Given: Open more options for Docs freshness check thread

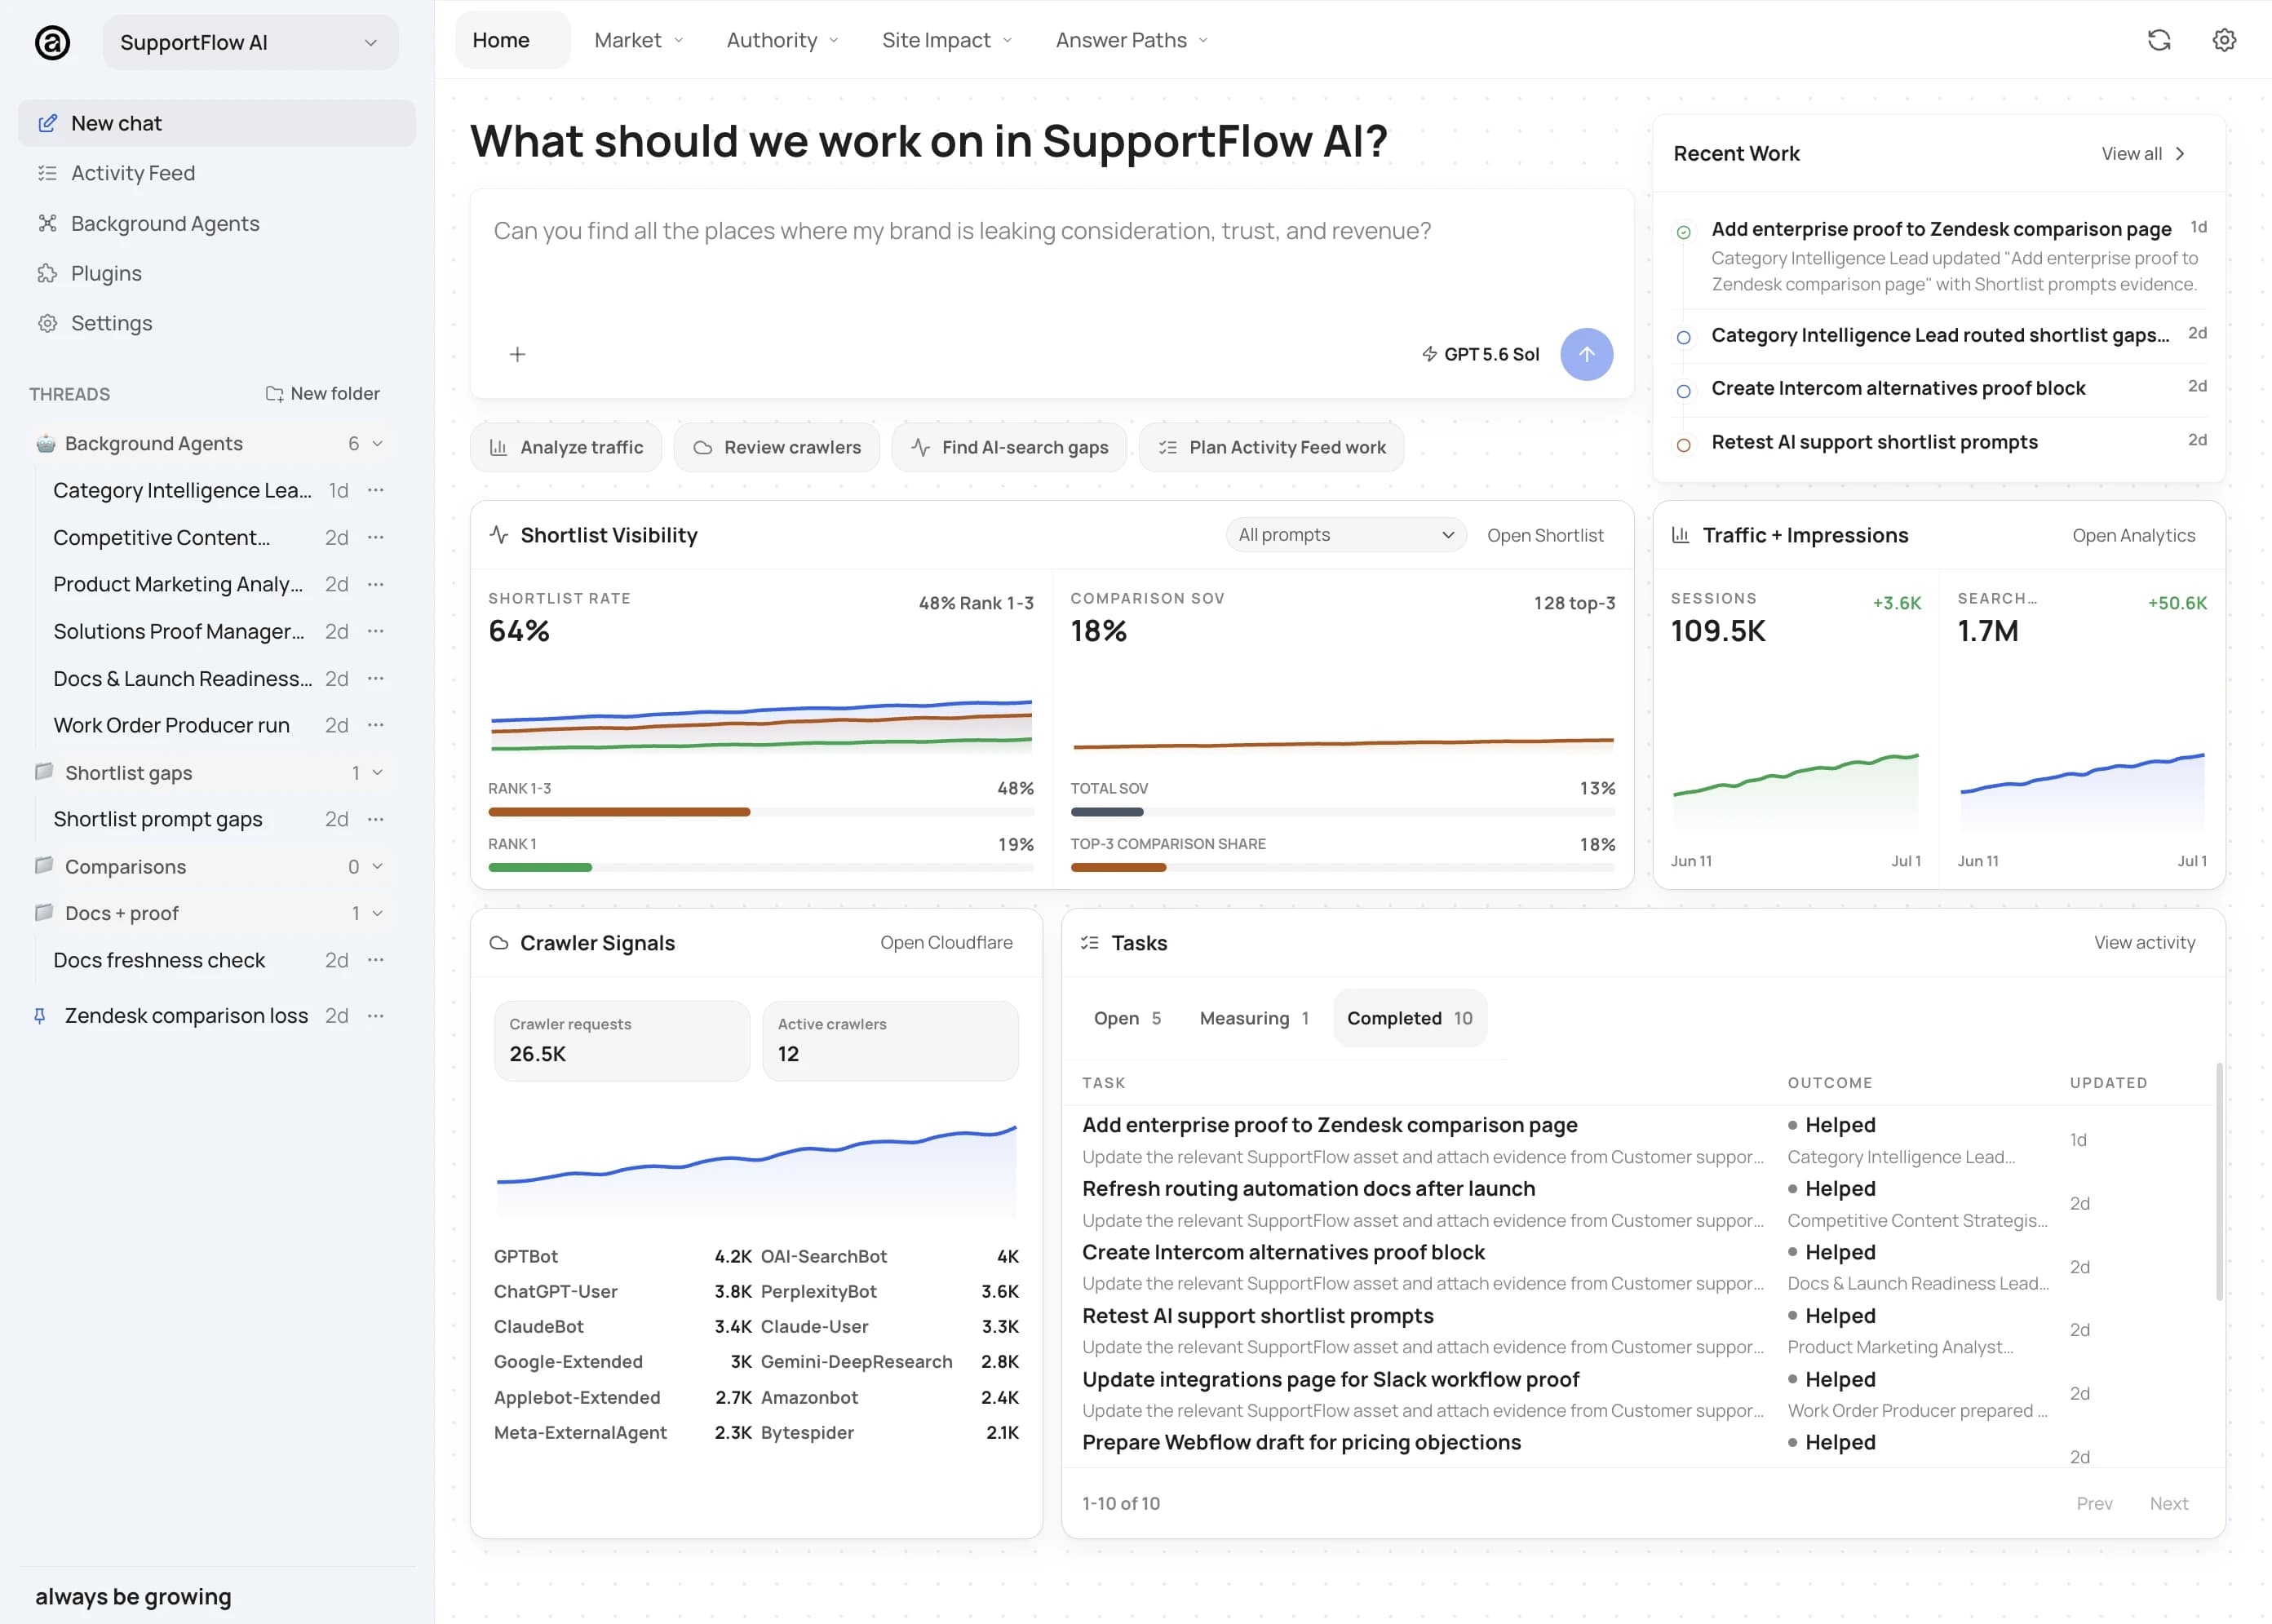Looking at the screenshot, I should [x=376, y=960].
